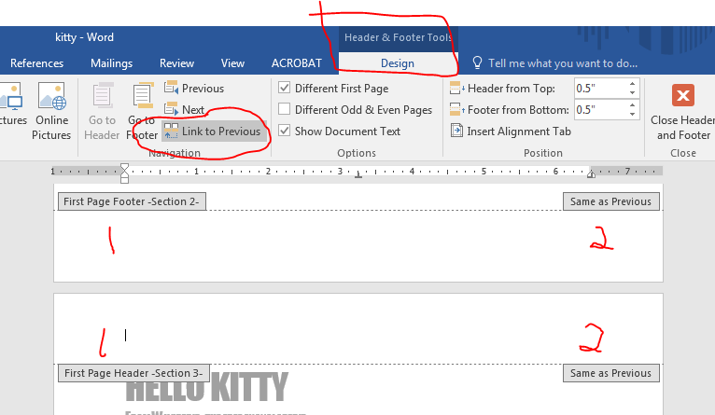Image resolution: width=715 pixels, height=415 pixels.
Task: Switch to the Review tab
Action: (x=176, y=63)
